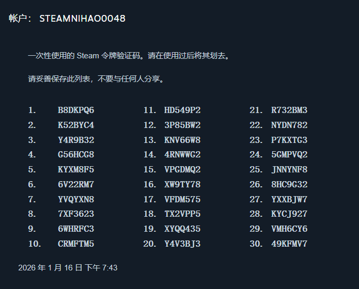This screenshot has height=289, width=359.
Task: Select the code 7XF3623
Action: click(x=76, y=214)
